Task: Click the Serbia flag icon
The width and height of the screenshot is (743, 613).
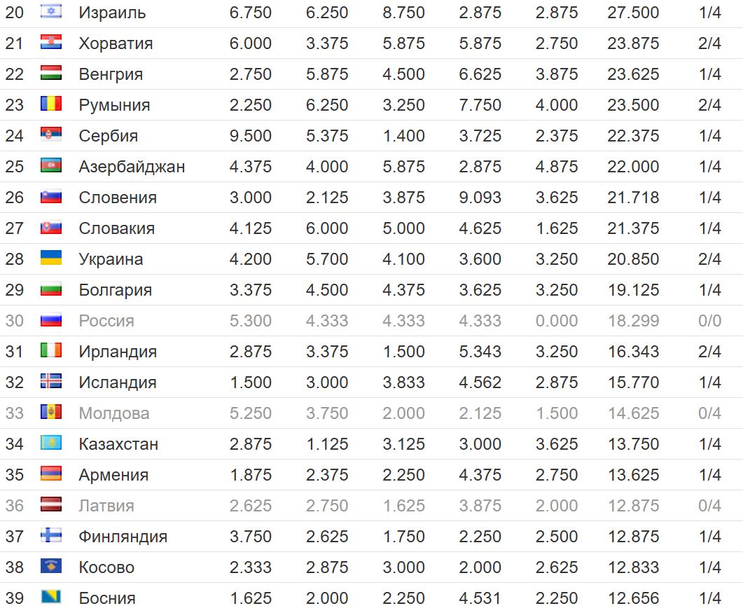Action: [51, 135]
